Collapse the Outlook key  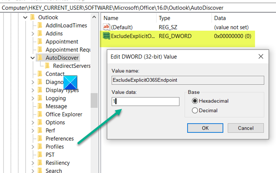(x=25, y=17)
